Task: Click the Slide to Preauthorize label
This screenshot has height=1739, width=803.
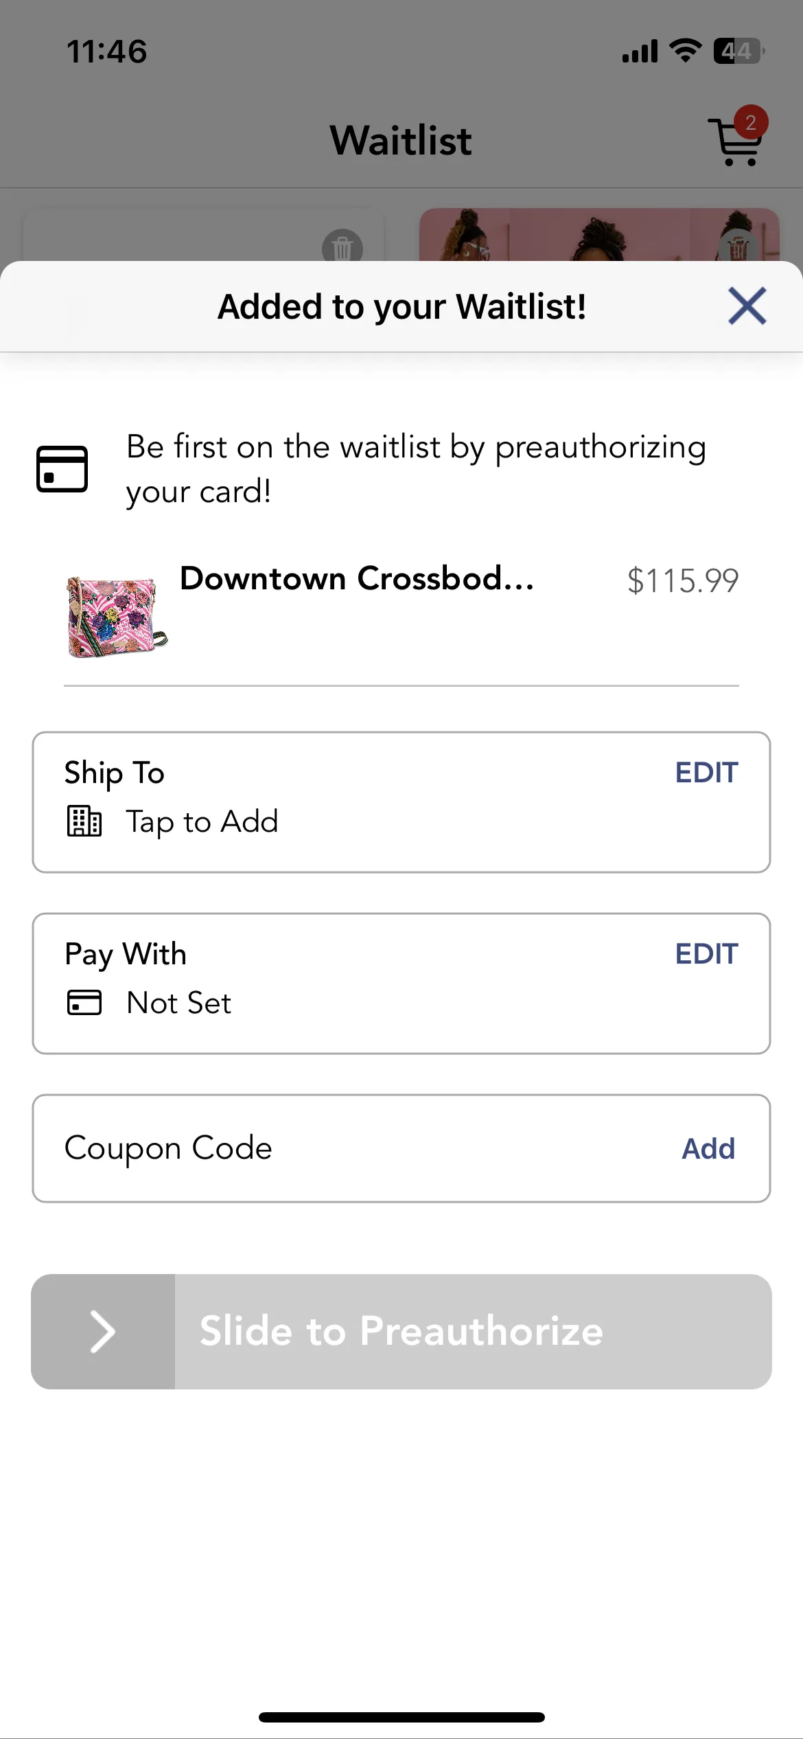Action: pos(401,1331)
